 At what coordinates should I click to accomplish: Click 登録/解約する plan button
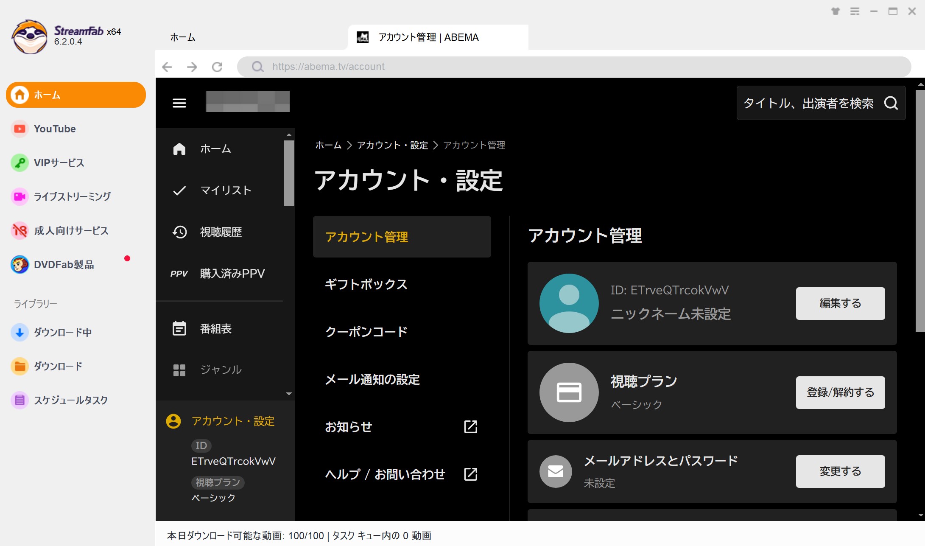pos(841,392)
